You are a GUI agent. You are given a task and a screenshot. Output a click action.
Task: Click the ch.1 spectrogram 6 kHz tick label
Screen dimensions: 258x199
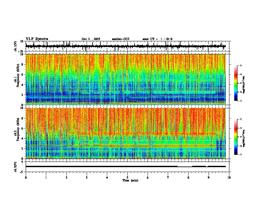pos(22,74)
